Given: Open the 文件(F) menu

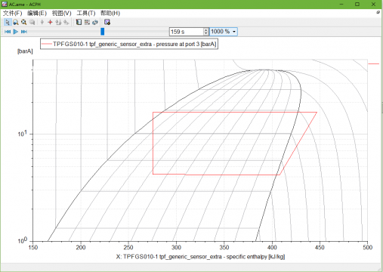Looking at the screenshot, I should tap(12, 13).
